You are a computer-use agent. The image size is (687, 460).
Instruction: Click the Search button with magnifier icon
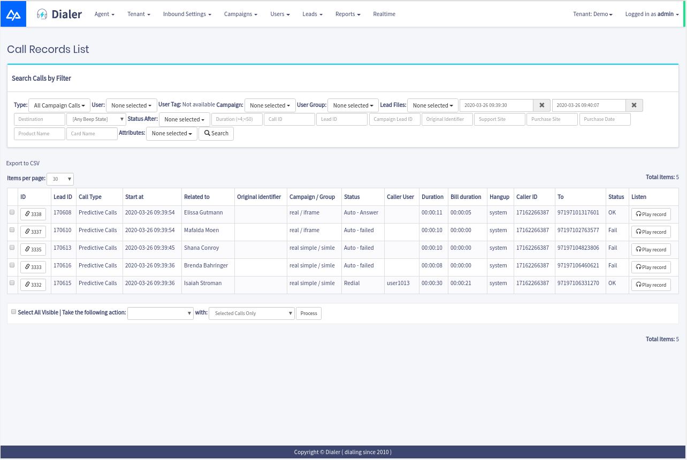pos(216,133)
